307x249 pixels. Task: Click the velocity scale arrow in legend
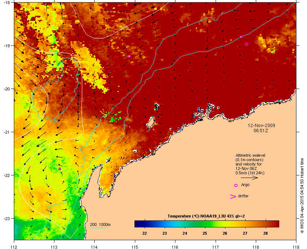(249, 178)
